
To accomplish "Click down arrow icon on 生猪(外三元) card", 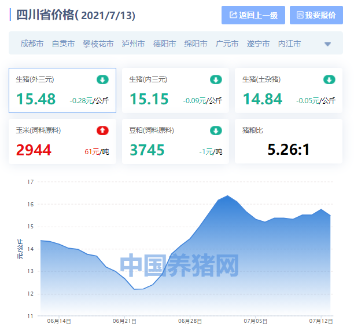I will coord(102,79).
